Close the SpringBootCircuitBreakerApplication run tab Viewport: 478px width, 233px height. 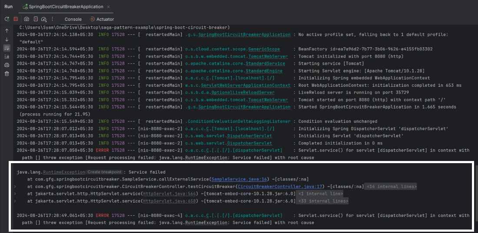pyautogui.click(x=109, y=7)
